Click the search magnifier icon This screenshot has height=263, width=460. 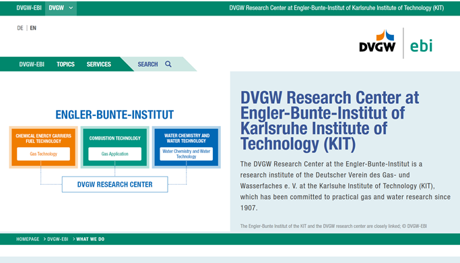tap(168, 64)
